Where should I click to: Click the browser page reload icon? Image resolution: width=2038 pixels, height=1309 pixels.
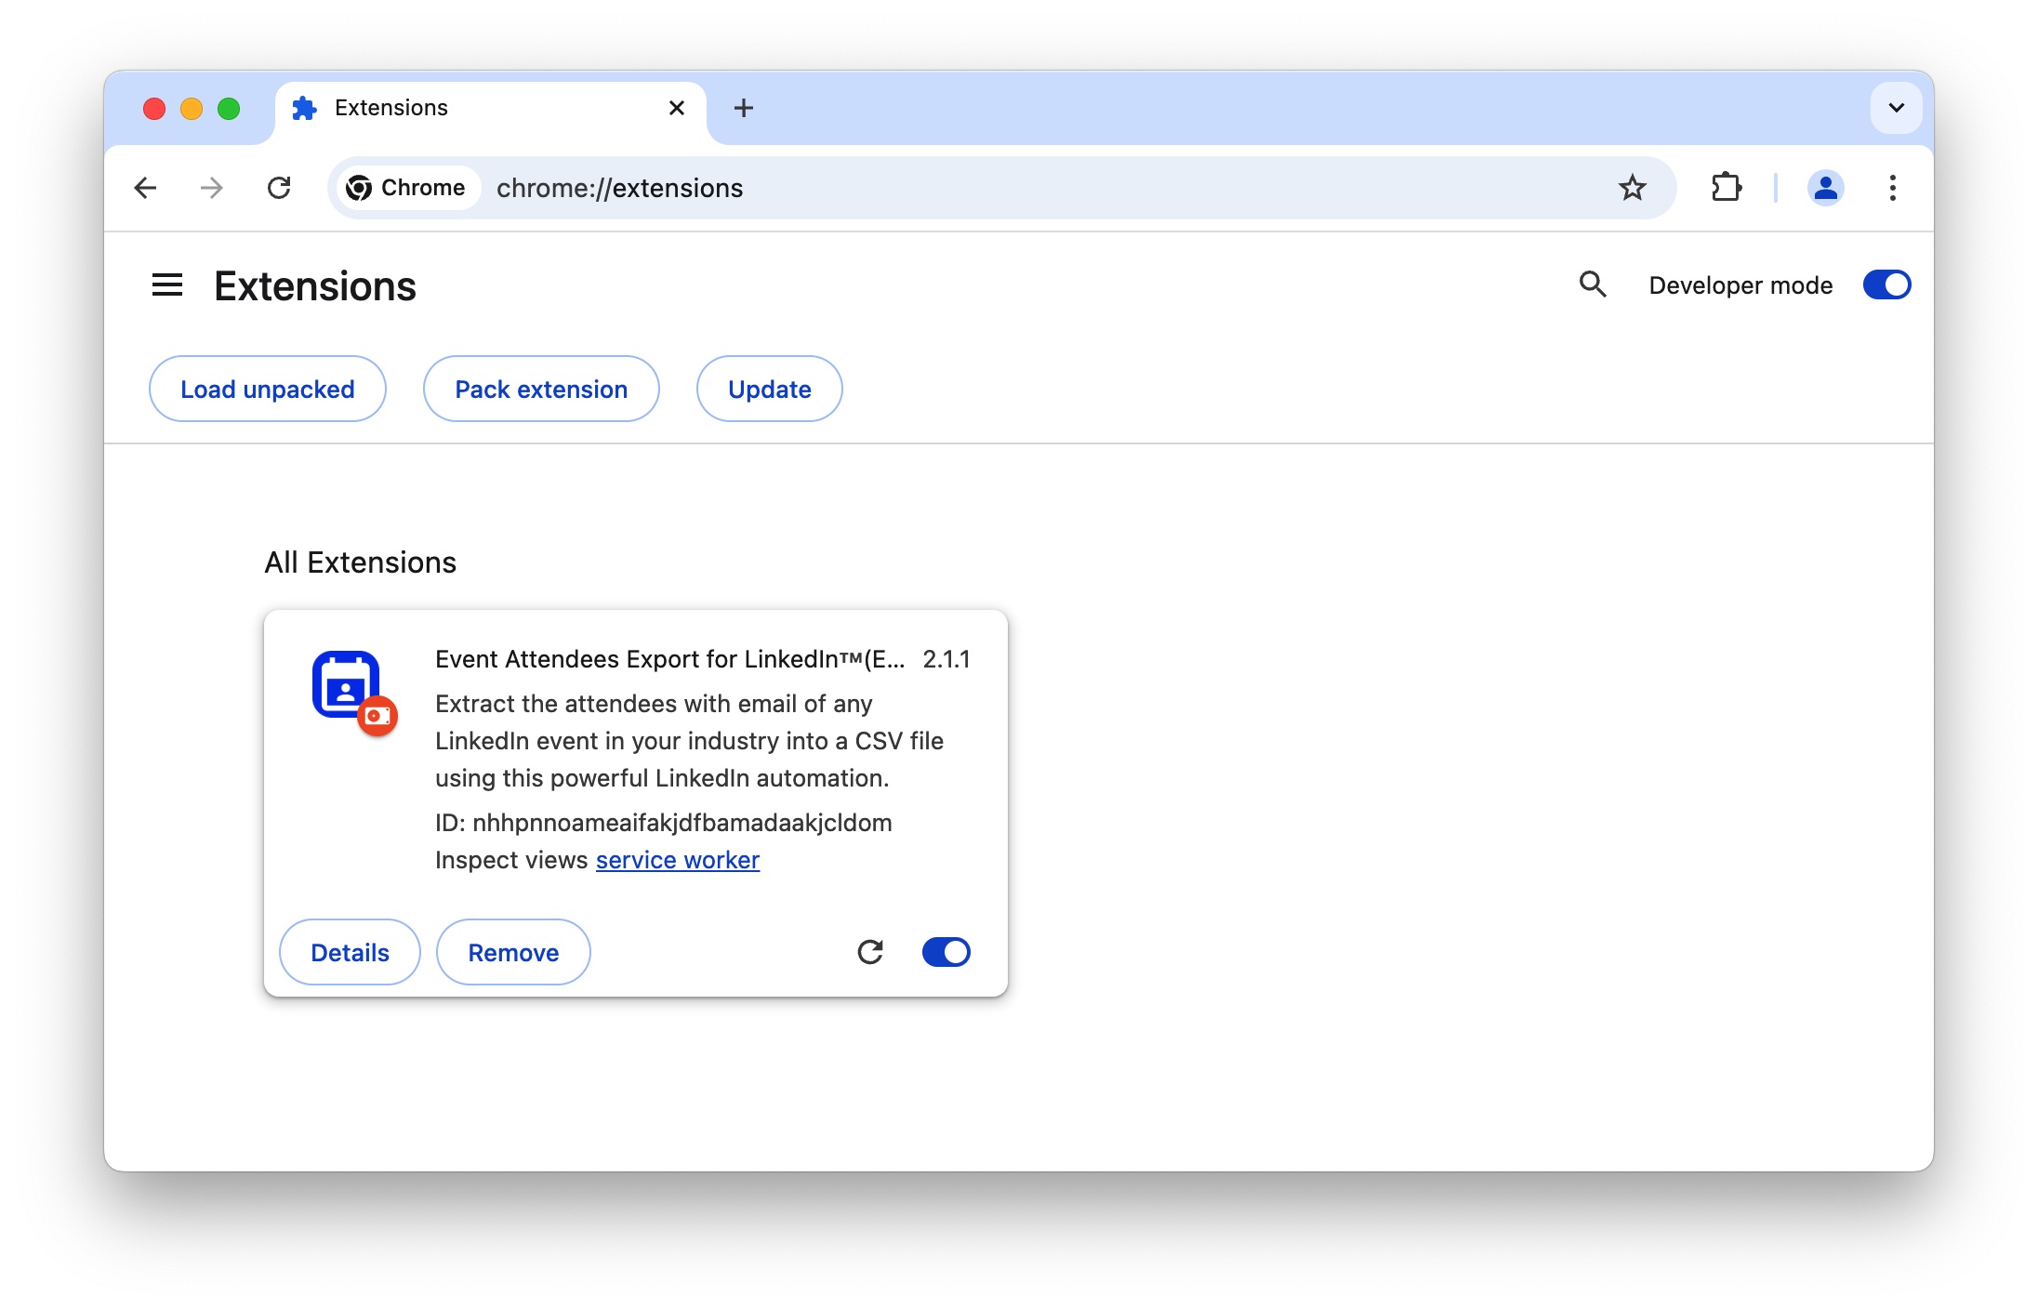click(x=281, y=188)
